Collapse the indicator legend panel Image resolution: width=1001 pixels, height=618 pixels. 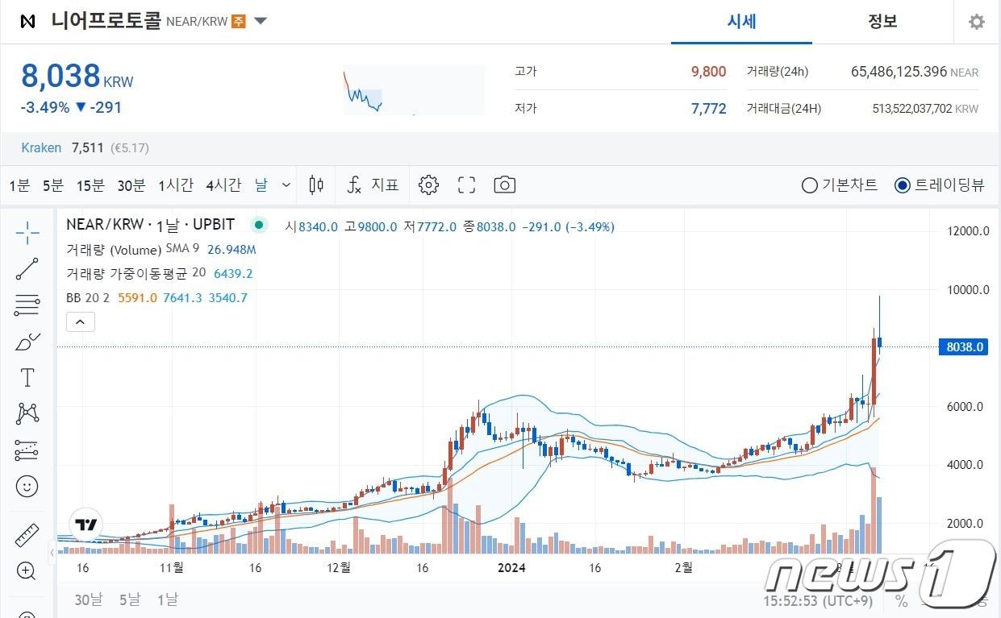(80, 321)
